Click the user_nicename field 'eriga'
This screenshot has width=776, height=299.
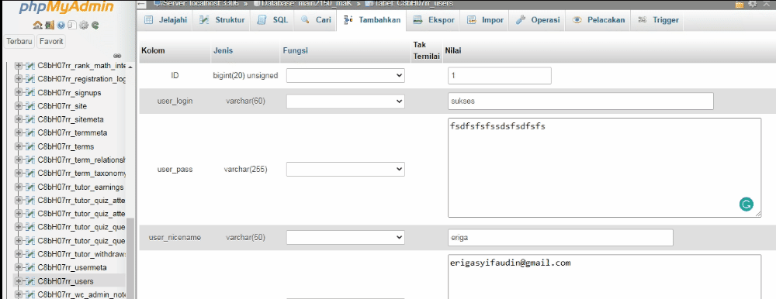(560, 238)
